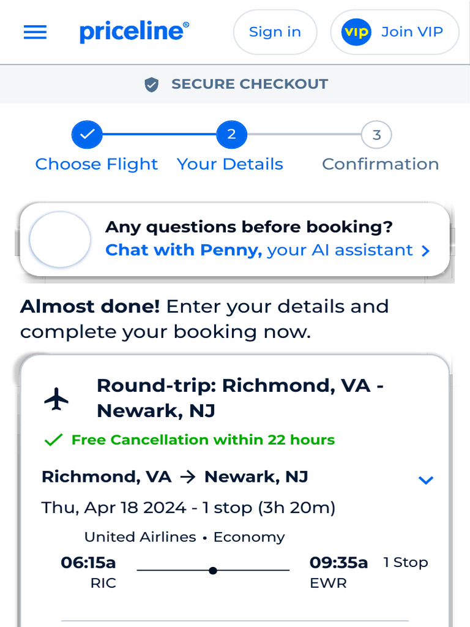Click the Secure Checkout shield icon
The height and width of the screenshot is (627, 470).
click(152, 84)
